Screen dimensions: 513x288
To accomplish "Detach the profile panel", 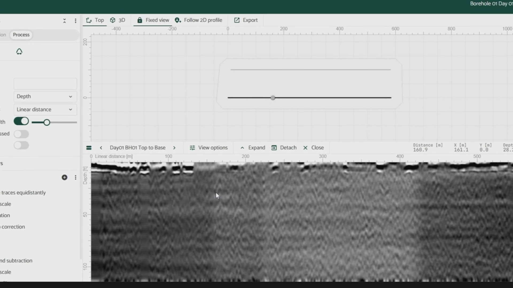I will point(284,148).
